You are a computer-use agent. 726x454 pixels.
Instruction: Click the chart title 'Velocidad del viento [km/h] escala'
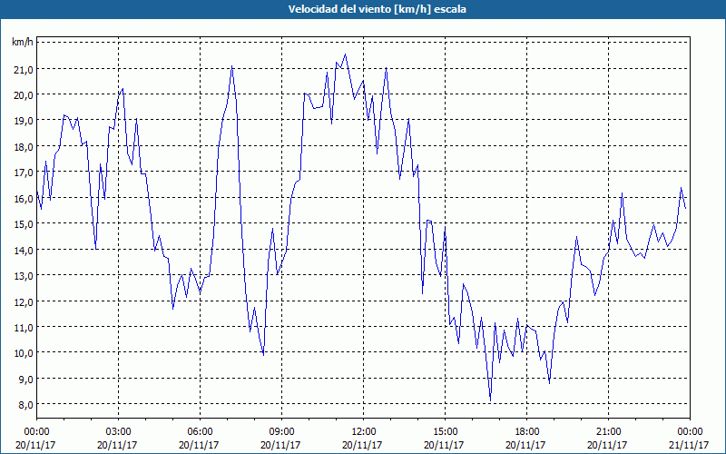pyautogui.click(x=377, y=9)
